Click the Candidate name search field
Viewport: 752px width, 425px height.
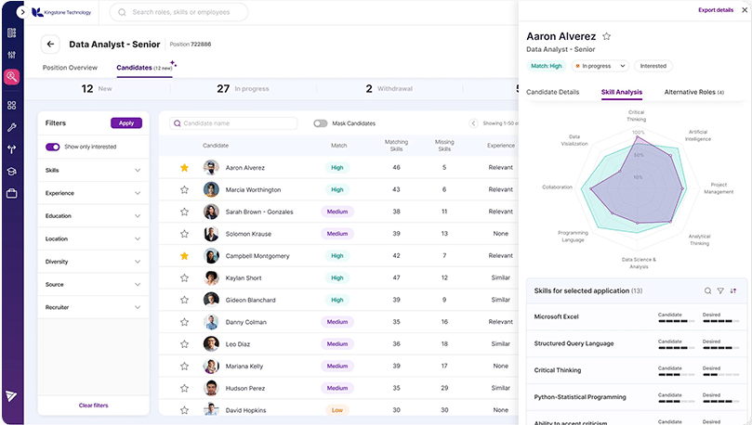click(x=233, y=123)
